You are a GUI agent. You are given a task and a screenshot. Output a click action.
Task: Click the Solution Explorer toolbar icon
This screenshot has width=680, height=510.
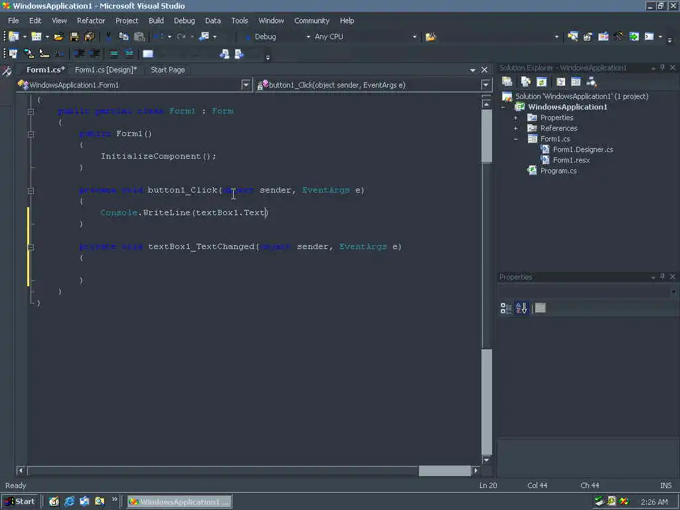[x=573, y=37]
